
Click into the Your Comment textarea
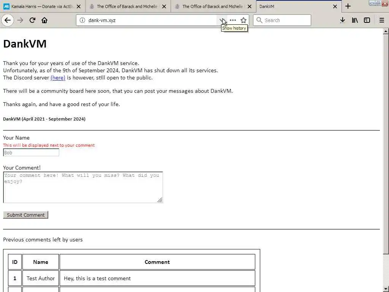83,187
